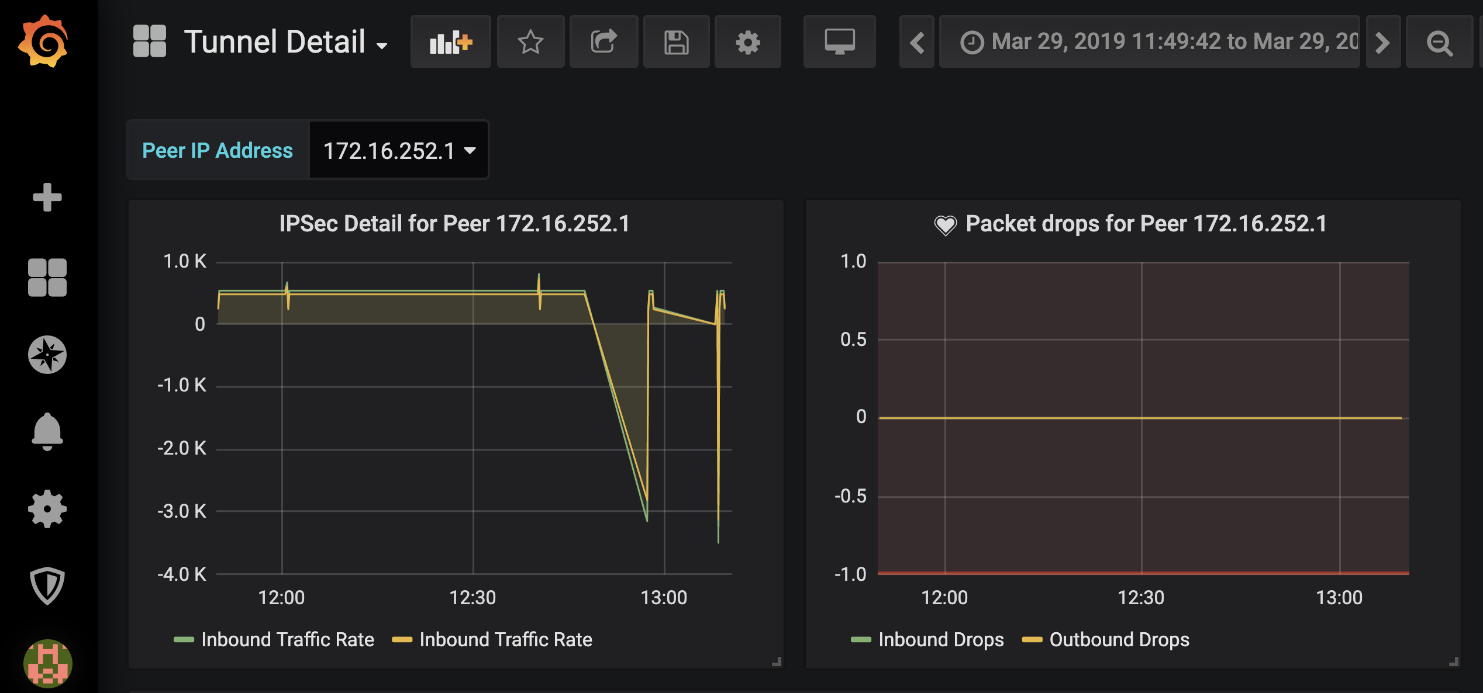Open the Add panel toolbar button
Screen dimensions: 1483x693
tap(450, 42)
